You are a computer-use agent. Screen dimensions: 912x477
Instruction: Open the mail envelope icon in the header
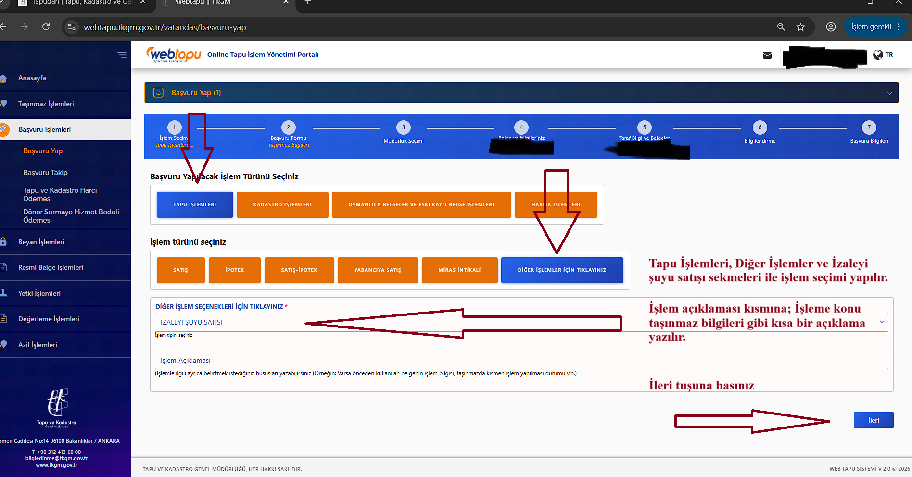(x=767, y=55)
